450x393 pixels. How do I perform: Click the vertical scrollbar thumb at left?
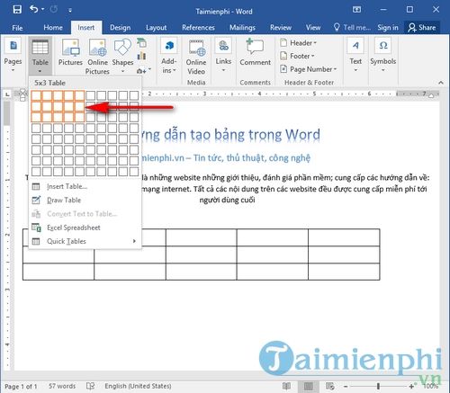tap(6, 113)
